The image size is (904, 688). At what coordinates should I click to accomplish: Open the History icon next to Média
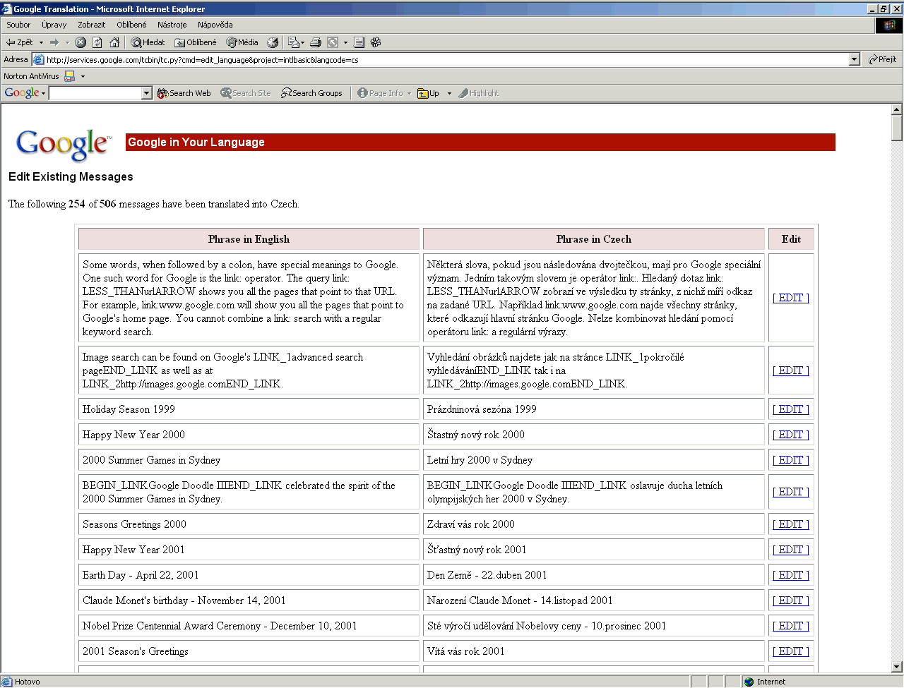(x=273, y=42)
